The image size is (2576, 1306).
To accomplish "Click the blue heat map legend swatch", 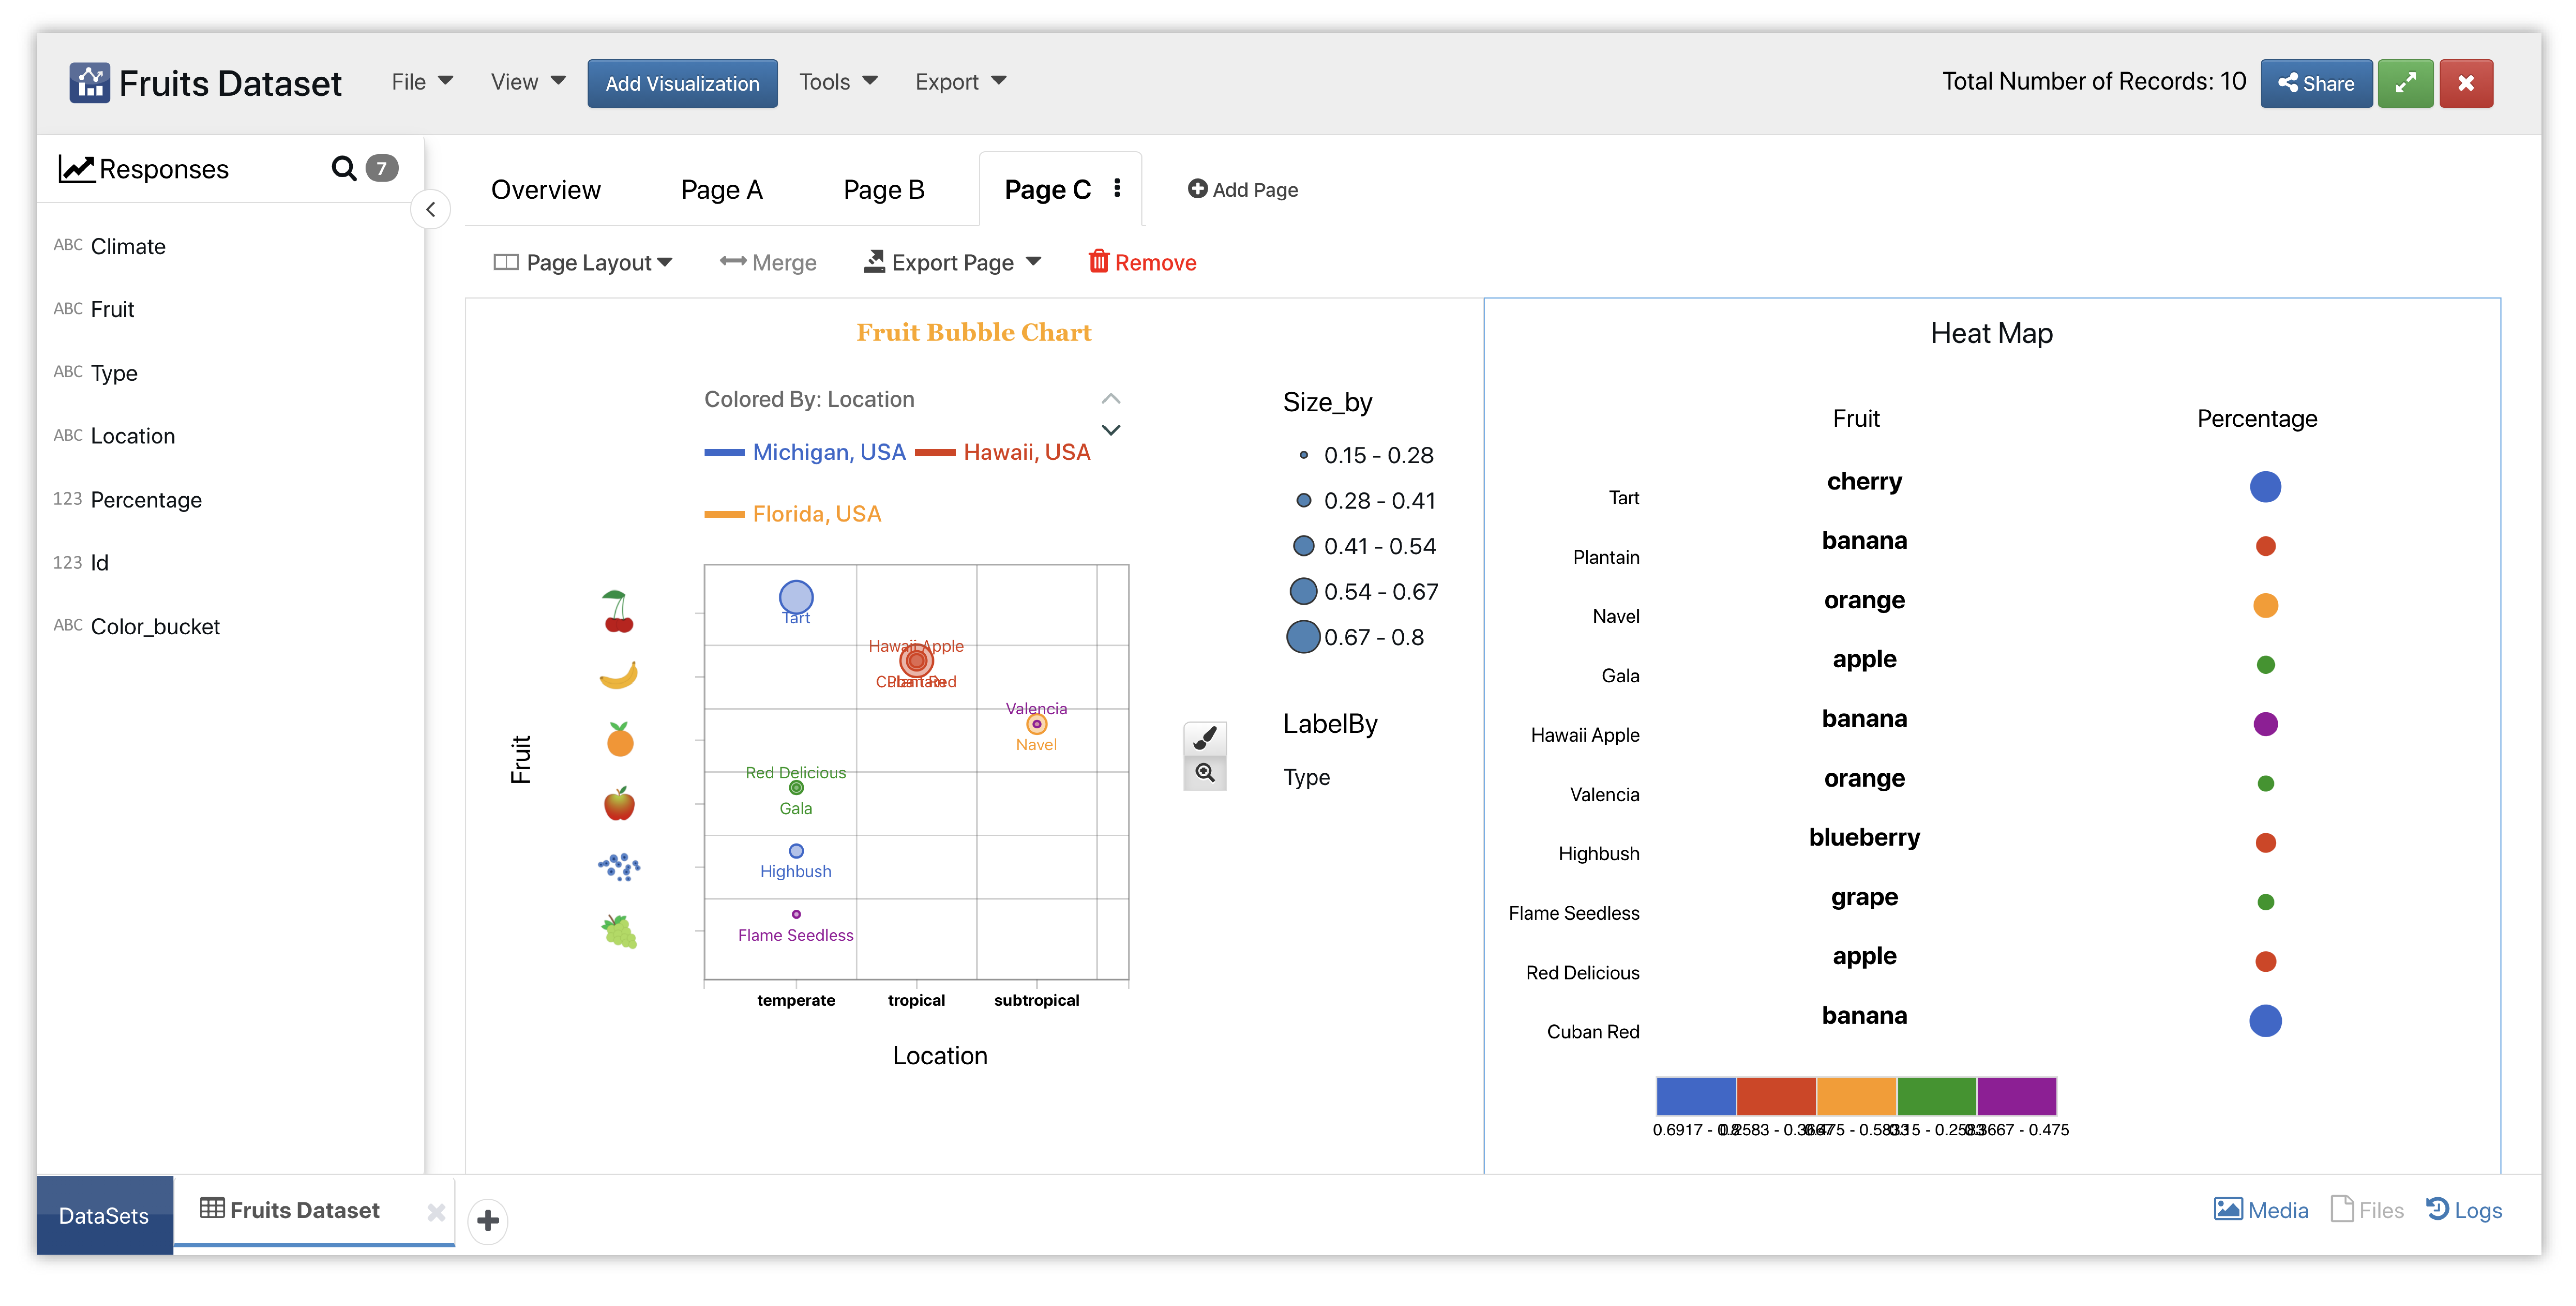I will (1696, 1096).
